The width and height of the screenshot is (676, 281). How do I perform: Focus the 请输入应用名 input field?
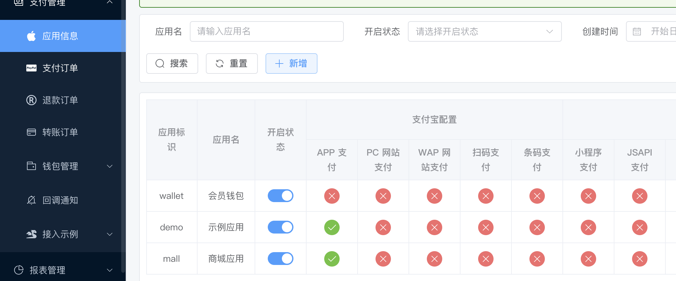coord(267,31)
